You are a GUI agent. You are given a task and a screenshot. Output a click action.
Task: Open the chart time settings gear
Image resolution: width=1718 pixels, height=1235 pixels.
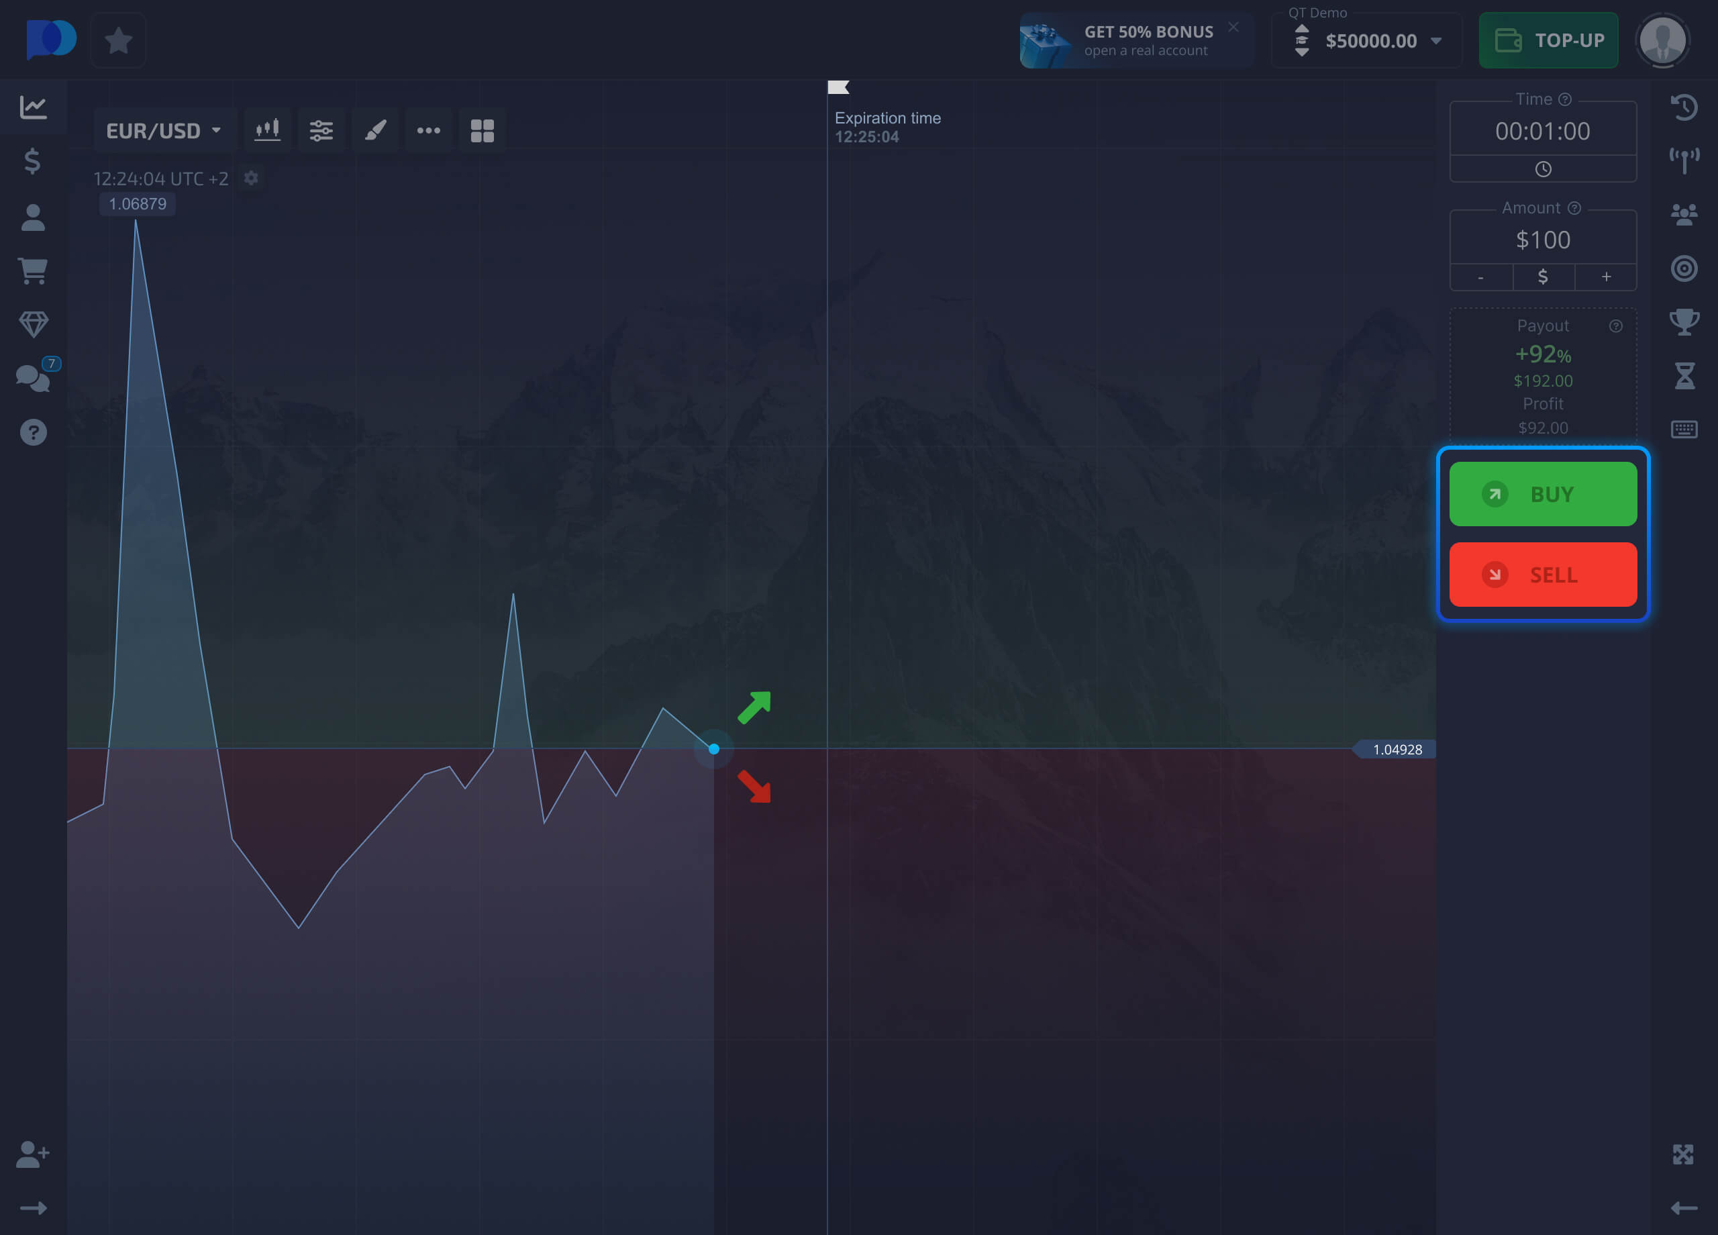click(251, 178)
